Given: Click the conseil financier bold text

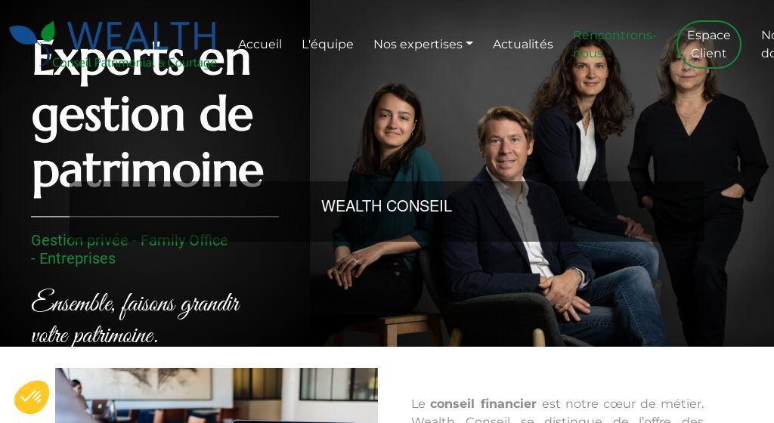Looking at the screenshot, I should tap(483, 404).
